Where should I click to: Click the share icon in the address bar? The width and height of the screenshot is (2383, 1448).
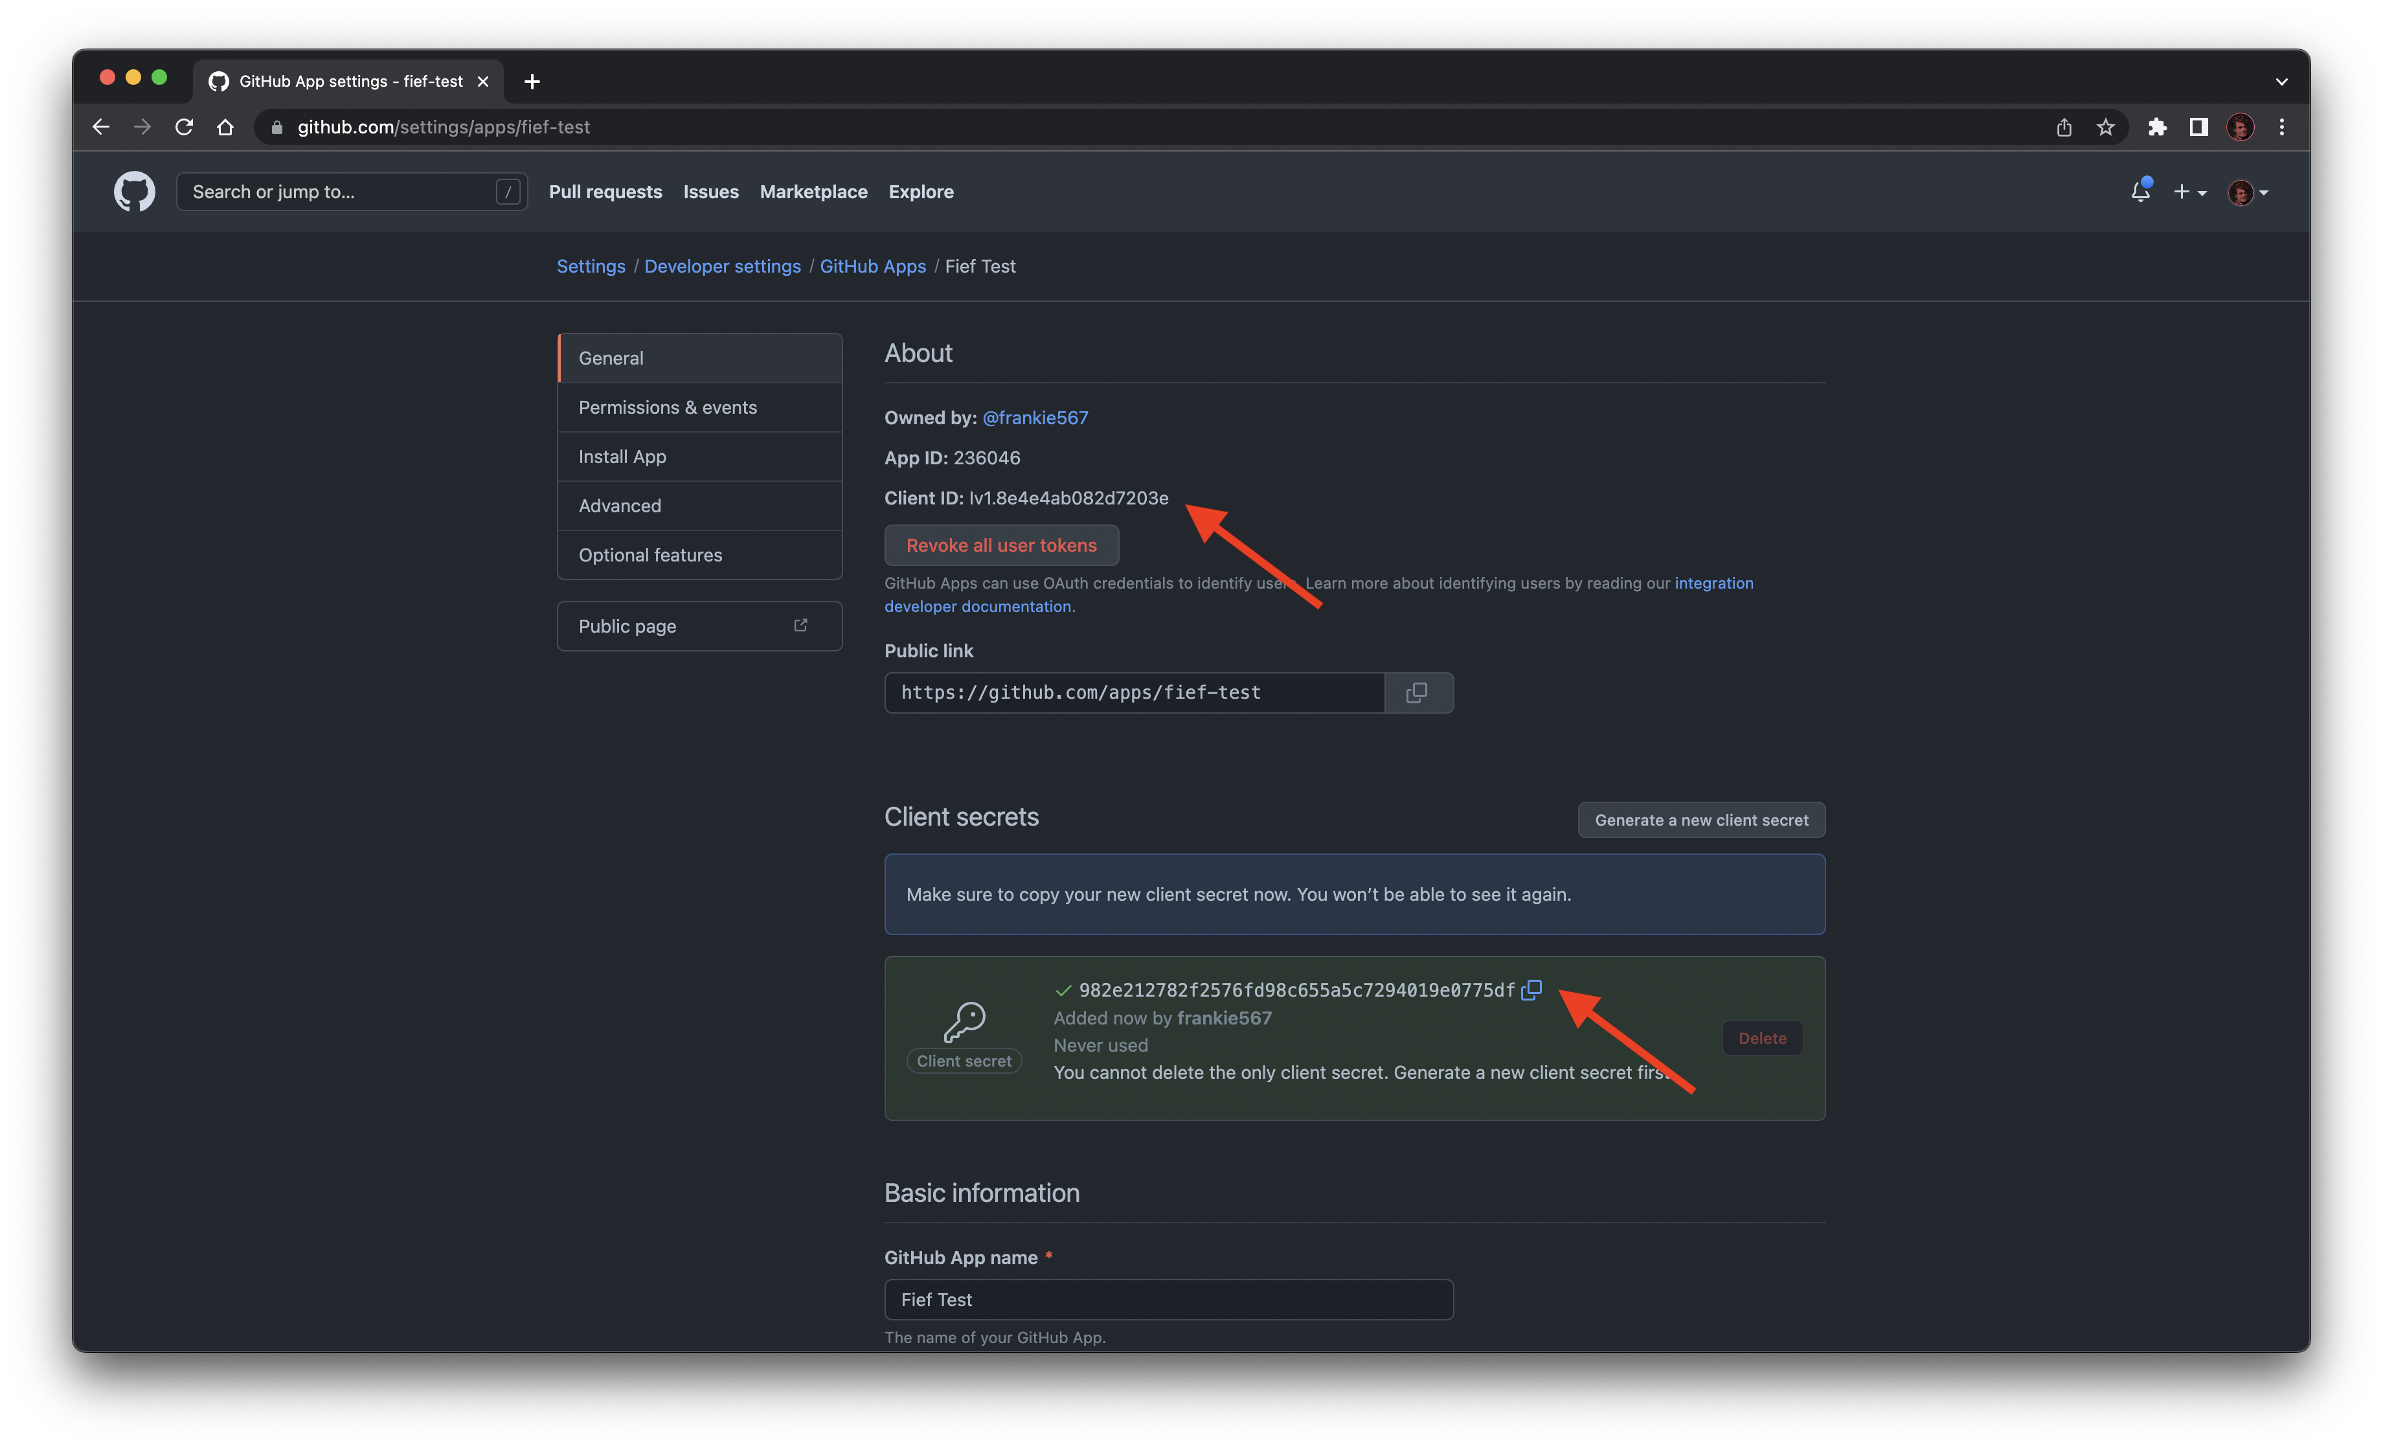[2064, 127]
